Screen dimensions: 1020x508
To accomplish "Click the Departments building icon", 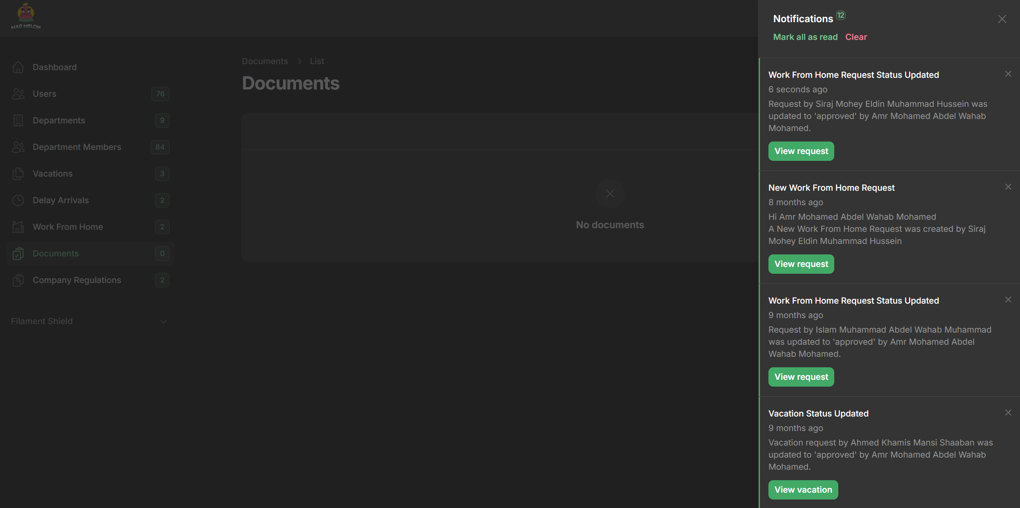I will coord(18,121).
